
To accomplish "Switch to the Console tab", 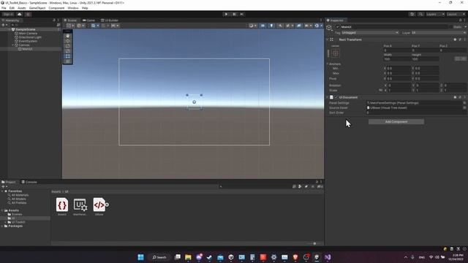I will pyautogui.click(x=29, y=182).
